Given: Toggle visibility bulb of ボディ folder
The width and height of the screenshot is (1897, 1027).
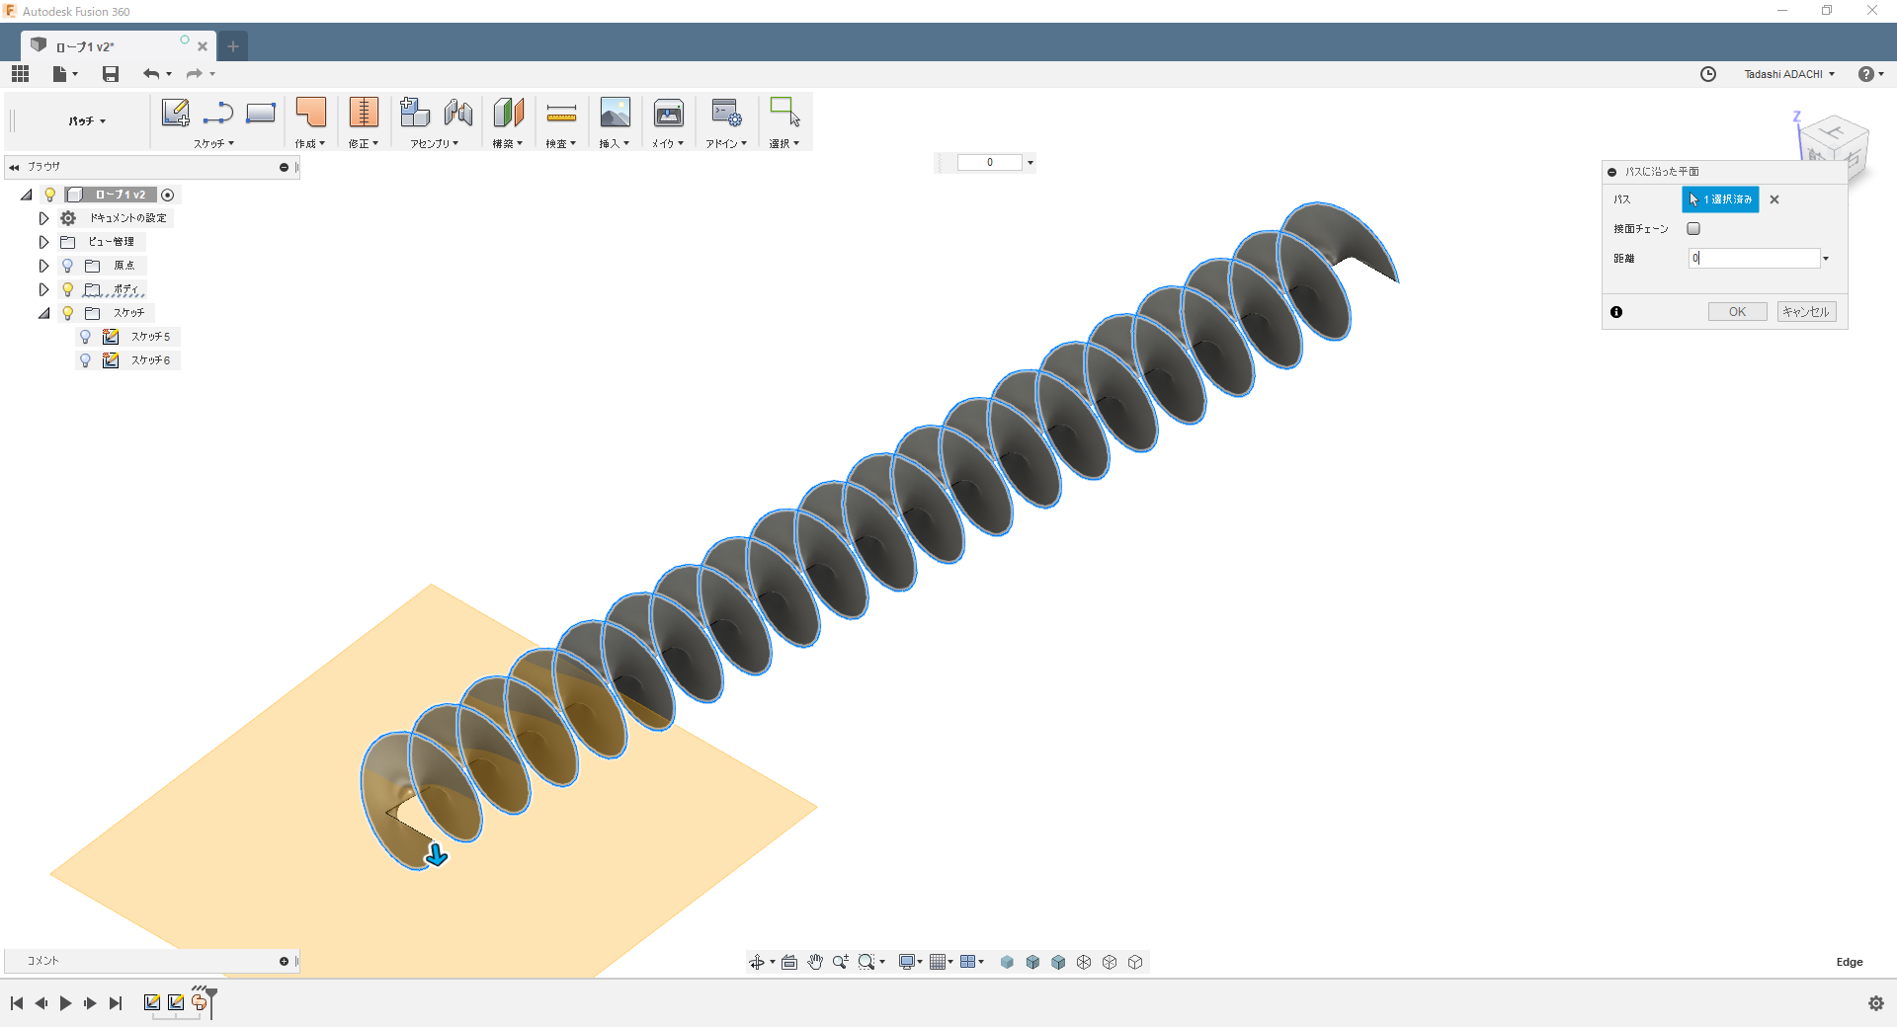Looking at the screenshot, I should pyautogui.click(x=68, y=289).
